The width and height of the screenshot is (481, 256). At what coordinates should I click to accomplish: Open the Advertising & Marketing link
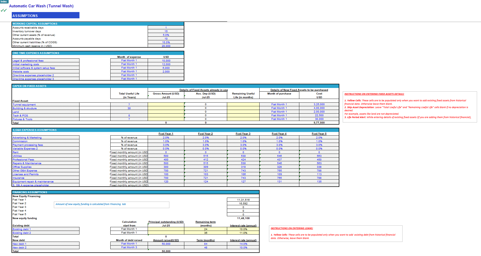[27, 138]
